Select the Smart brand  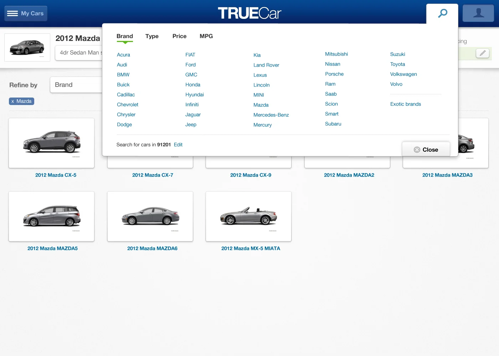coord(332,114)
